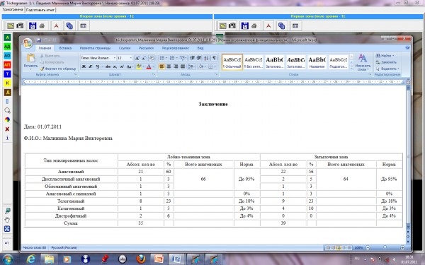Viewport: 425px width, 265px height.
Task: Select the blue 'Т' hair type marker
Action: [x=7, y=73]
